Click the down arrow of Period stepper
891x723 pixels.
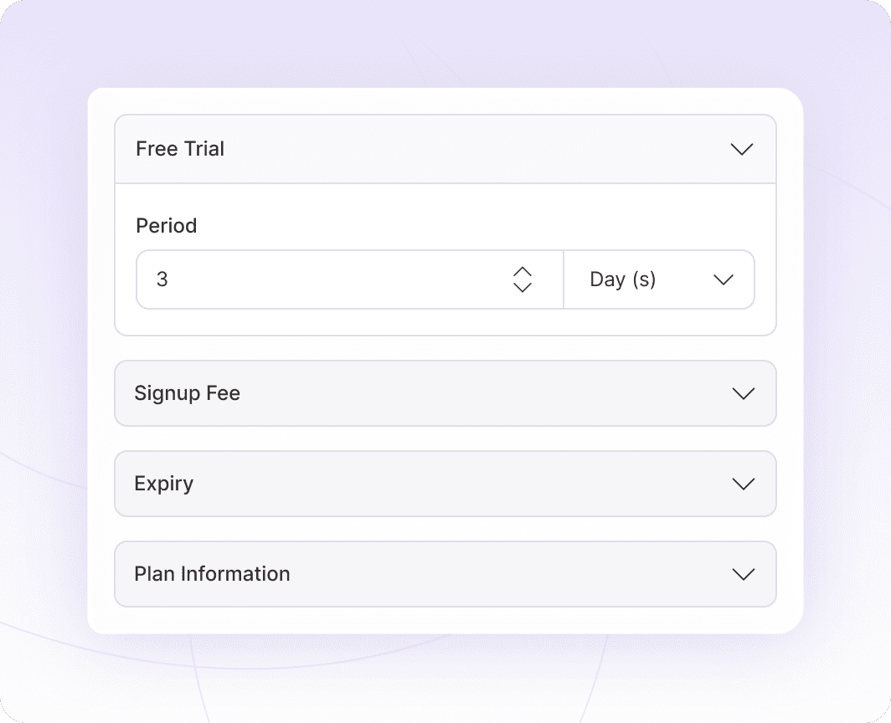[523, 287]
